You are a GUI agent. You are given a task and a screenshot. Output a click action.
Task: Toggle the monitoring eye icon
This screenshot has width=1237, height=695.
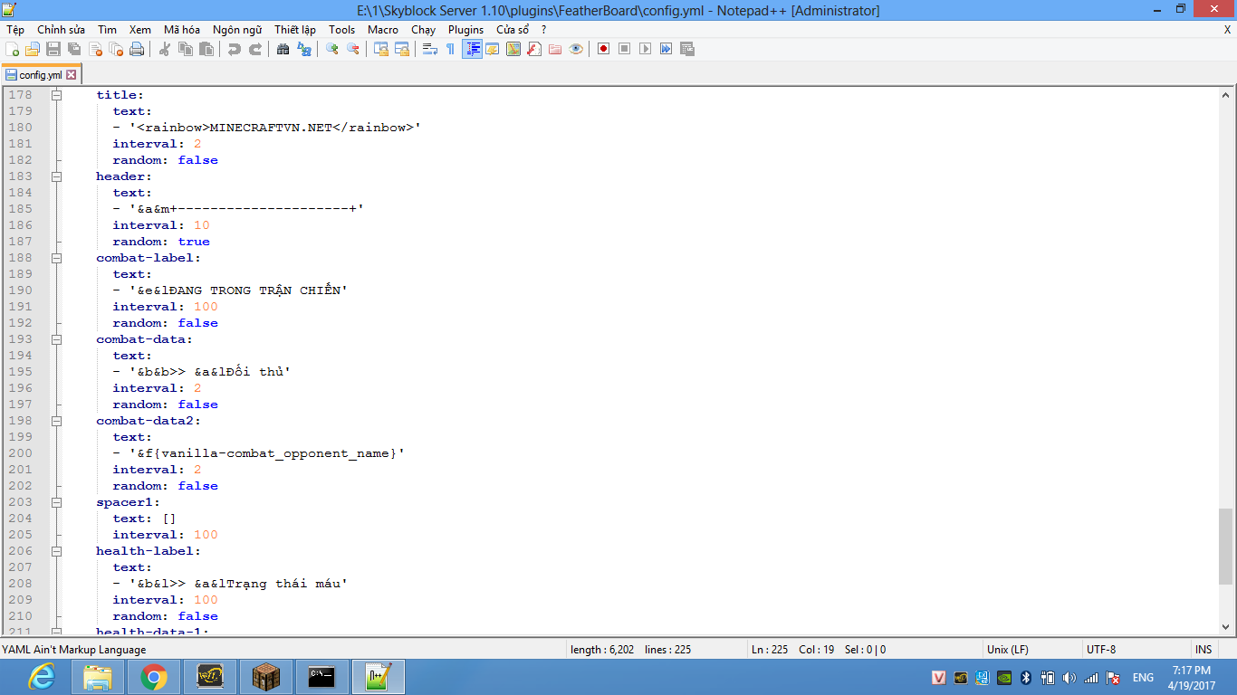[576, 49]
